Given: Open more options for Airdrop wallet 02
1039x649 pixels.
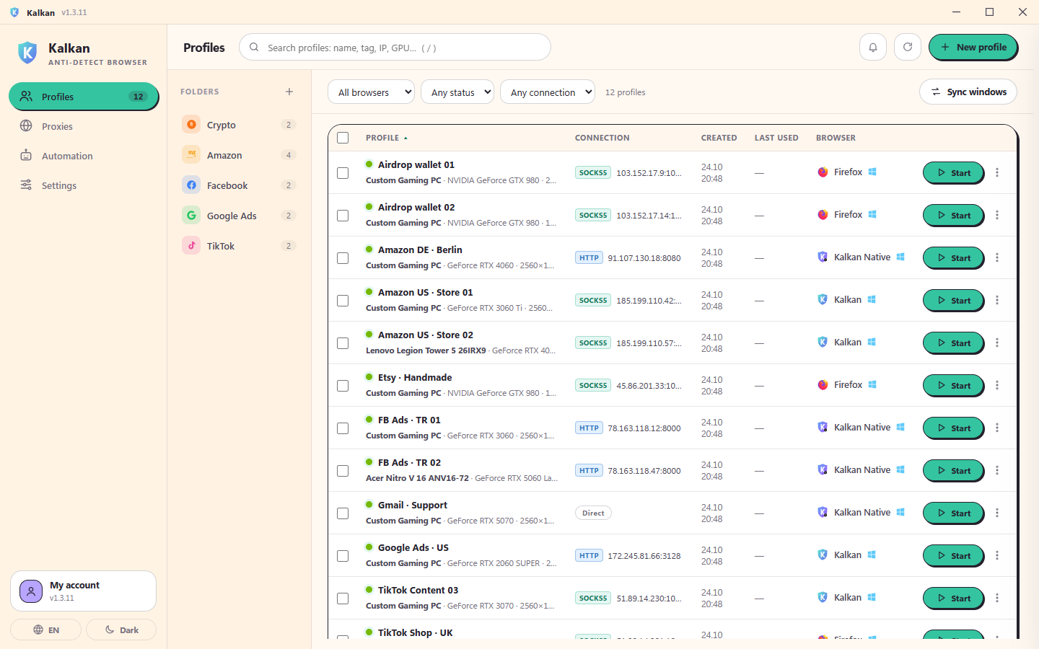Looking at the screenshot, I should tap(997, 215).
